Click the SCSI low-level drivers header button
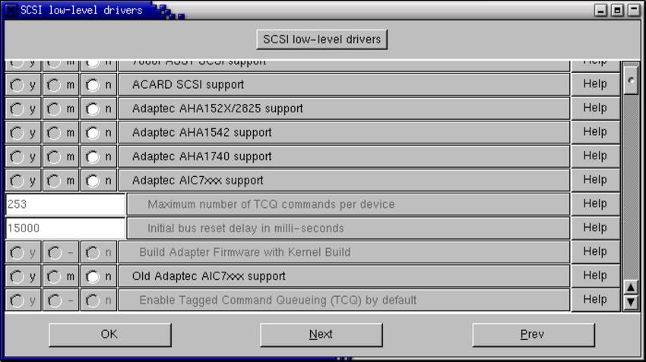Image resolution: width=646 pixels, height=362 pixels. 321,39
